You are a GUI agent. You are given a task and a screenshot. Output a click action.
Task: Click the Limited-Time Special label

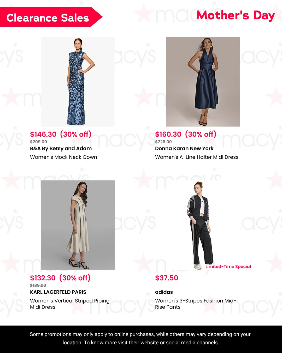coord(228,266)
